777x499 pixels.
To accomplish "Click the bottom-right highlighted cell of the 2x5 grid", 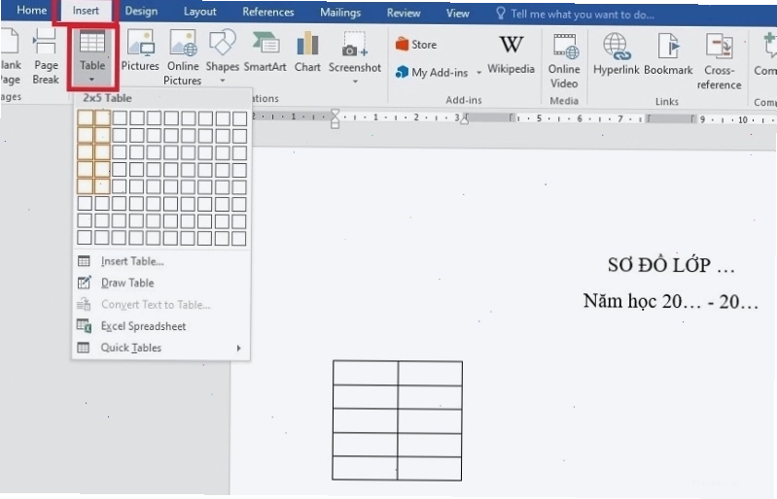I will pos(102,186).
